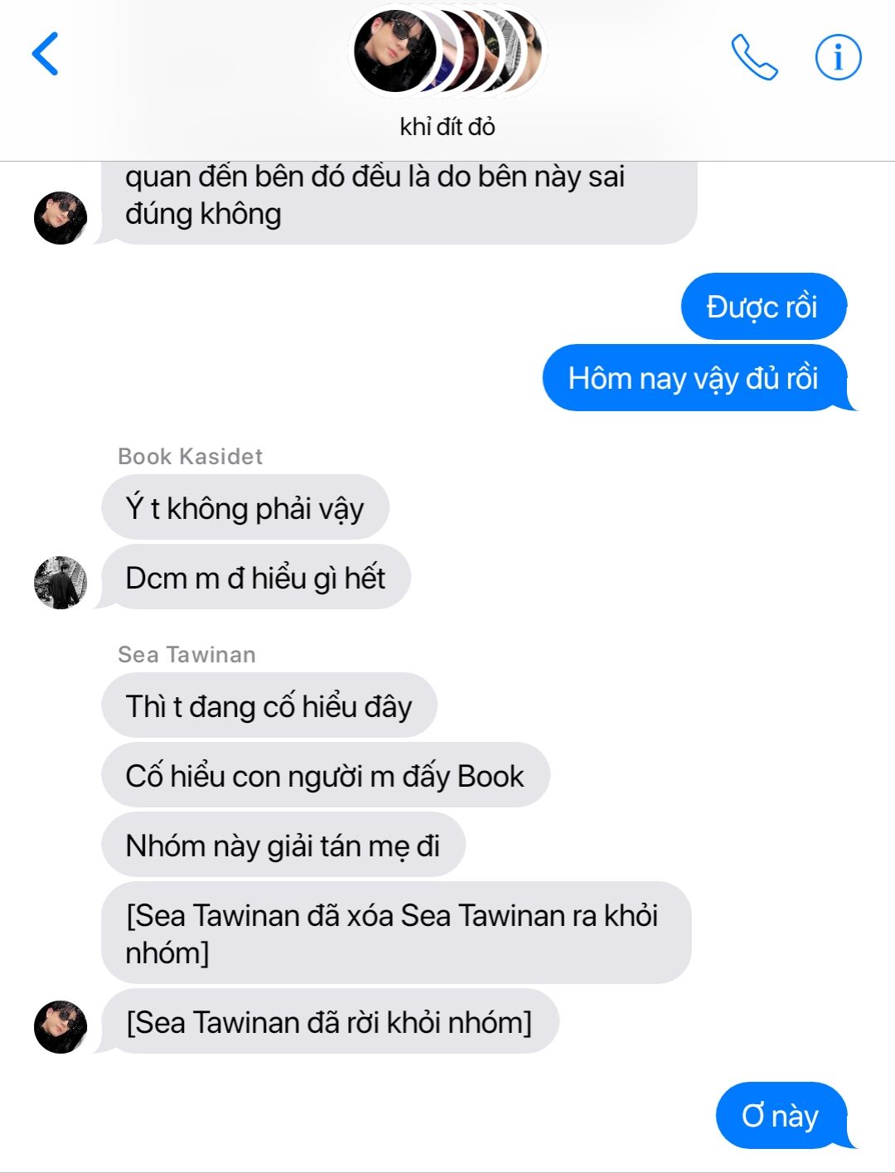This screenshot has height=1173, width=895.
Task: Select the 'Ơ này' sent bubble
Action: coord(781,1116)
